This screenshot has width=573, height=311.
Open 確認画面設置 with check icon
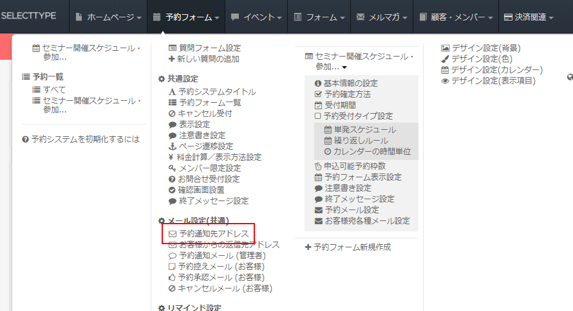[201, 190]
